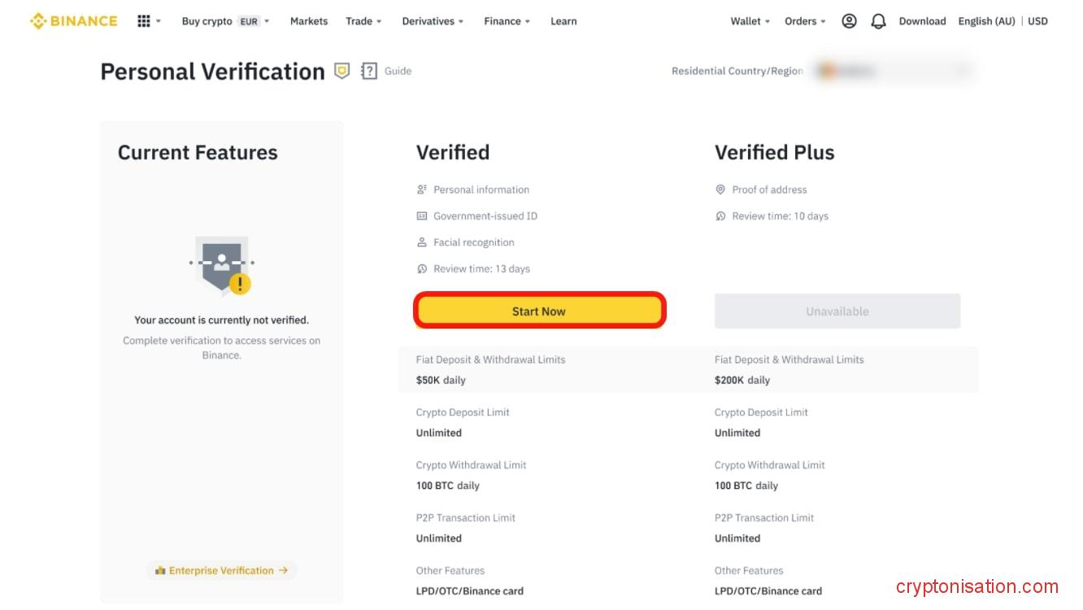Click the briefcase icon on Enterprise Verification

coord(159,570)
